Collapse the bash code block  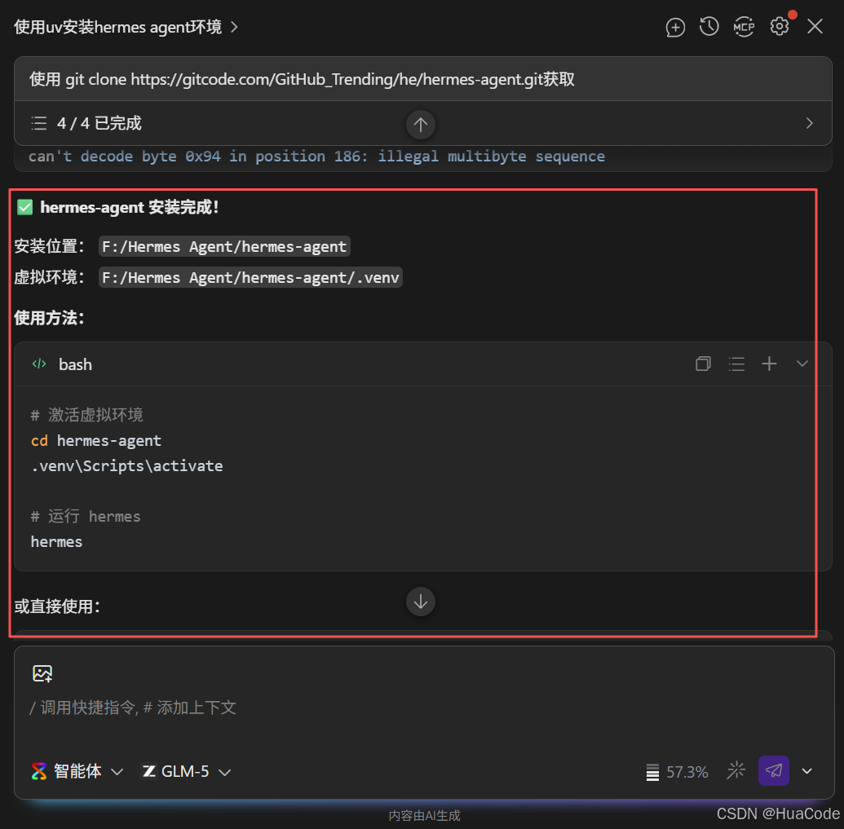pyautogui.click(x=802, y=364)
